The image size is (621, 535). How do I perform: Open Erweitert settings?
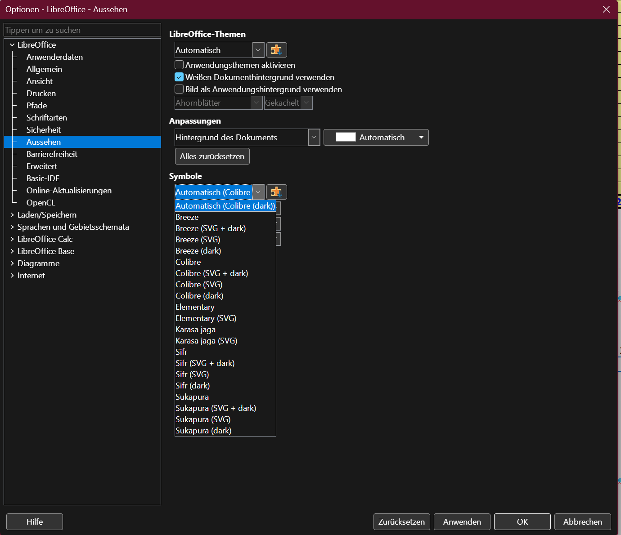(42, 166)
